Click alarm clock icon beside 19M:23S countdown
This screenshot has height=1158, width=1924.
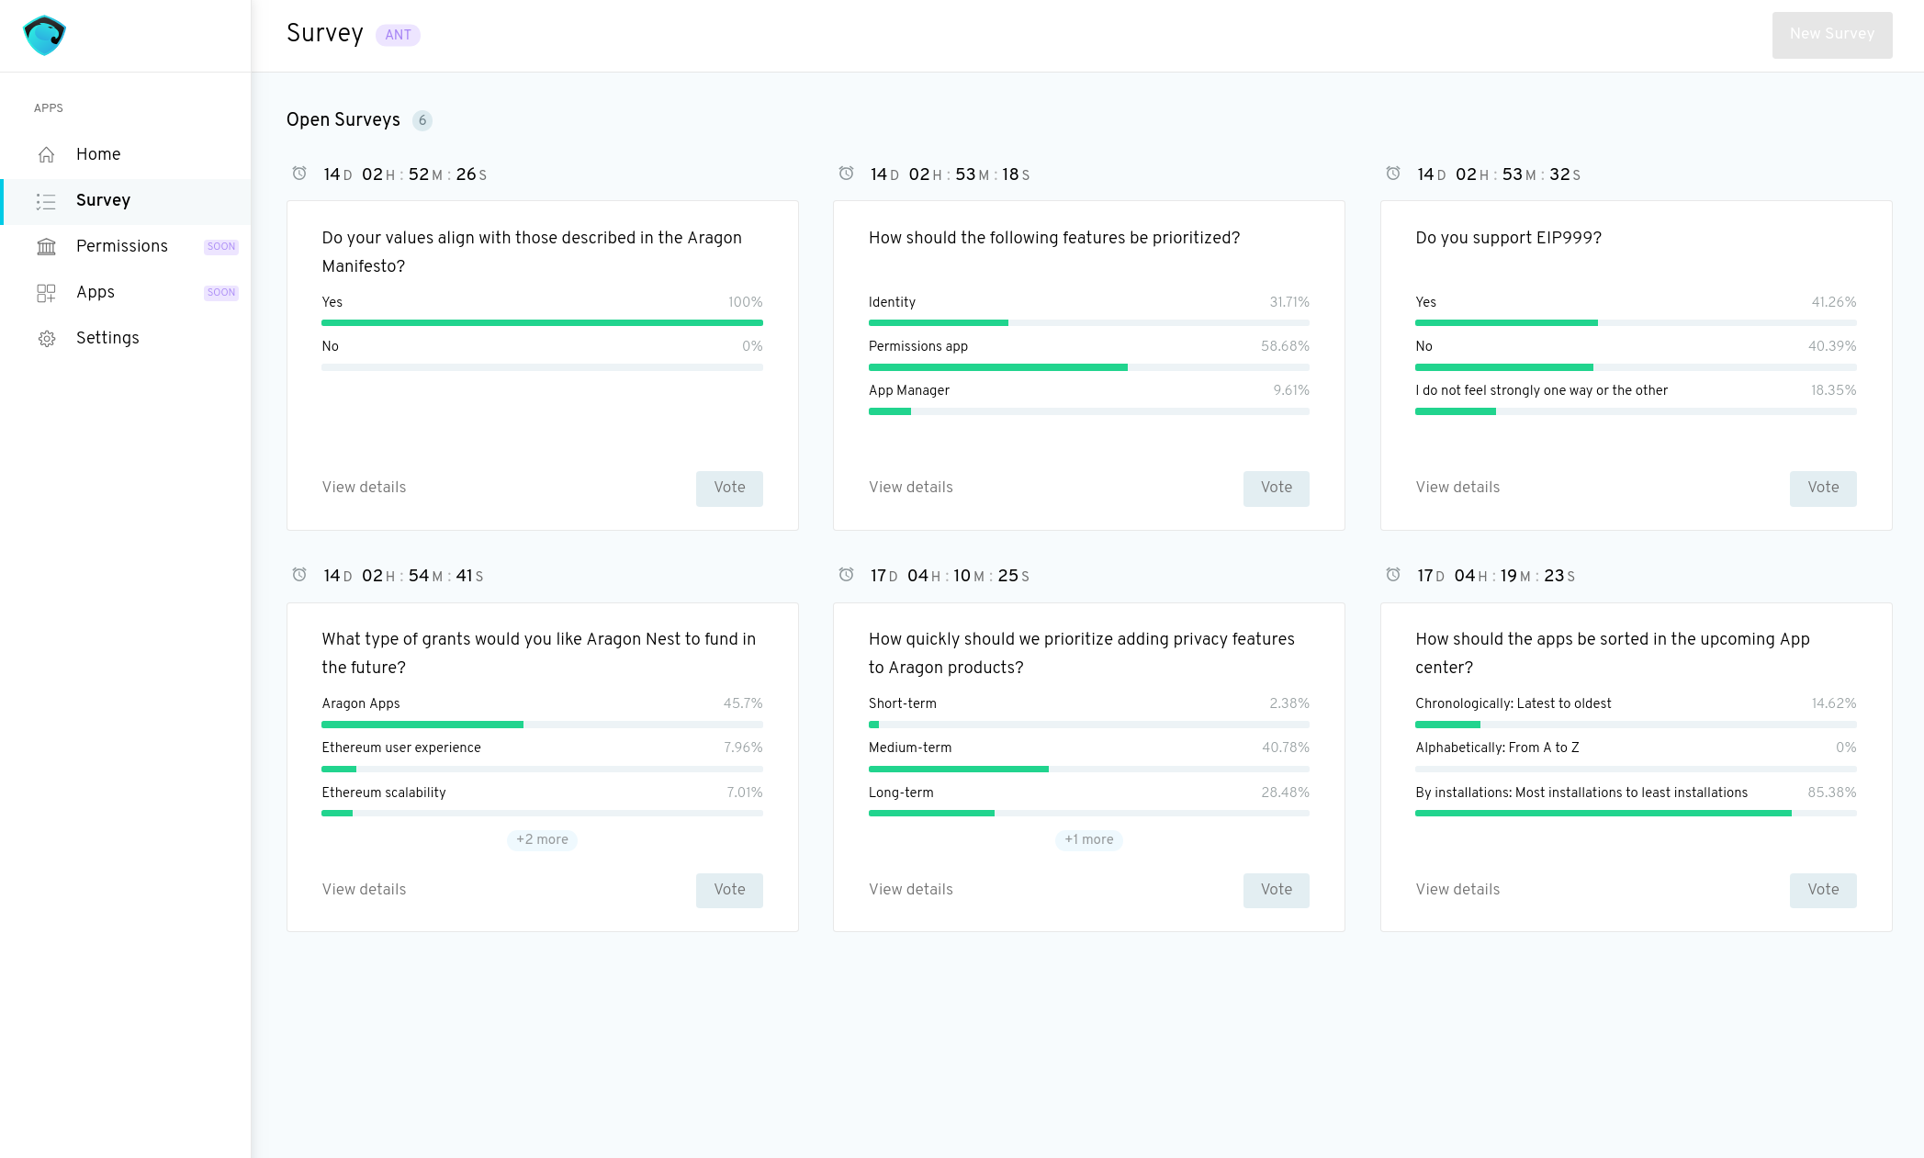[x=1393, y=575]
